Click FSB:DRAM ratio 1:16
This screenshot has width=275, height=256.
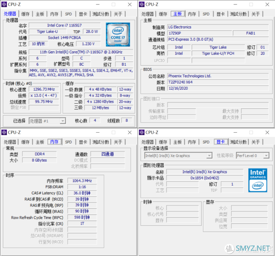[82, 187]
